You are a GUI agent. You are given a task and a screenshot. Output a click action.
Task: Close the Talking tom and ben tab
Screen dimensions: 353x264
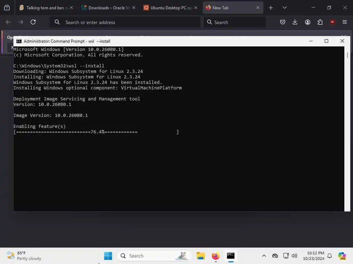tap(71, 8)
